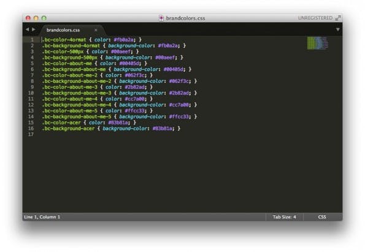Click the fullscreen icon in title bar
Screen dimensions: 365x252
pyautogui.click(x=338, y=18)
